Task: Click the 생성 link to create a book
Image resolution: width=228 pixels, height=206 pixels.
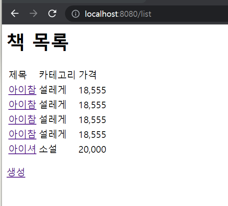Action: [16, 173]
